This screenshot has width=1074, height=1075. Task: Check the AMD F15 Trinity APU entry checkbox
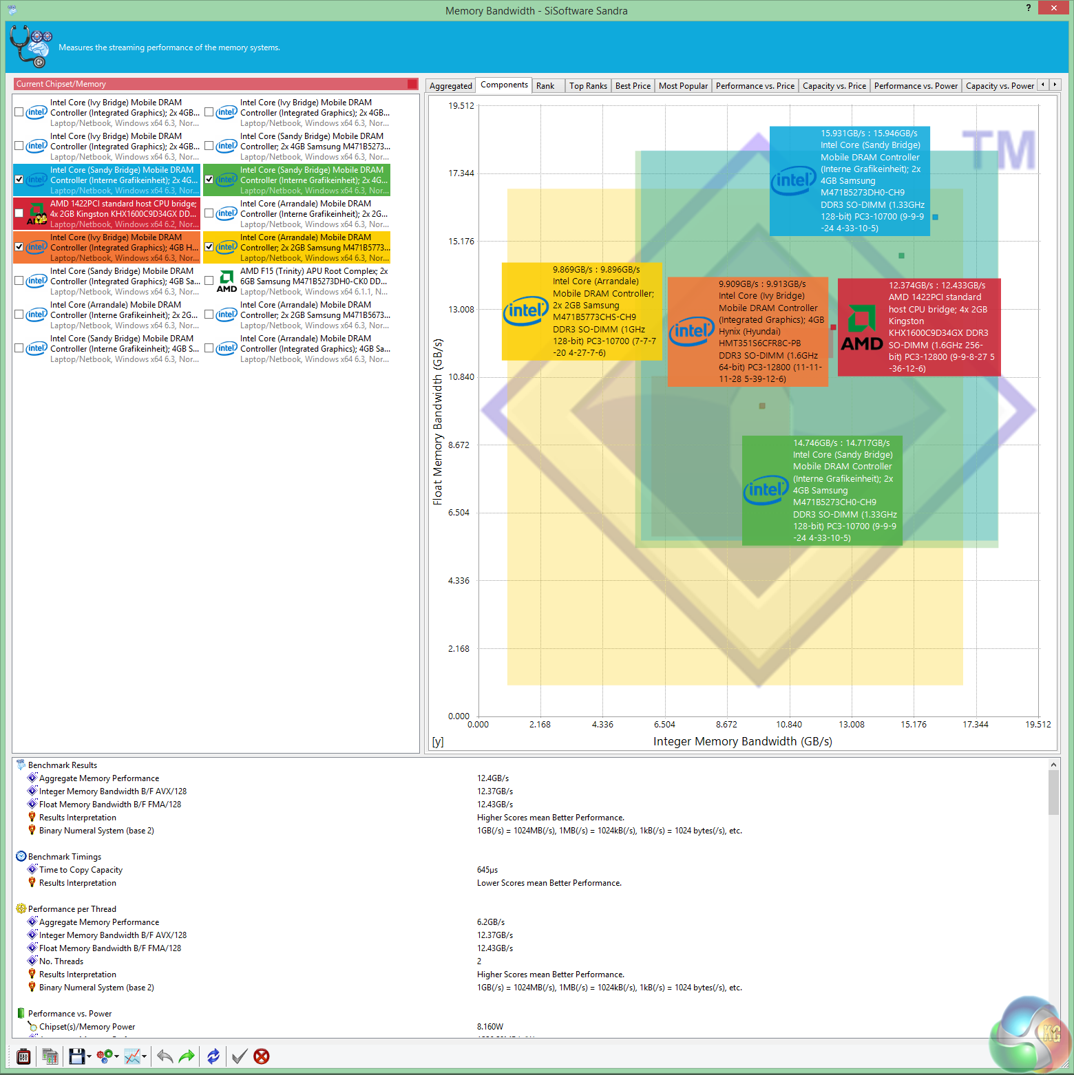click(209, 281)
